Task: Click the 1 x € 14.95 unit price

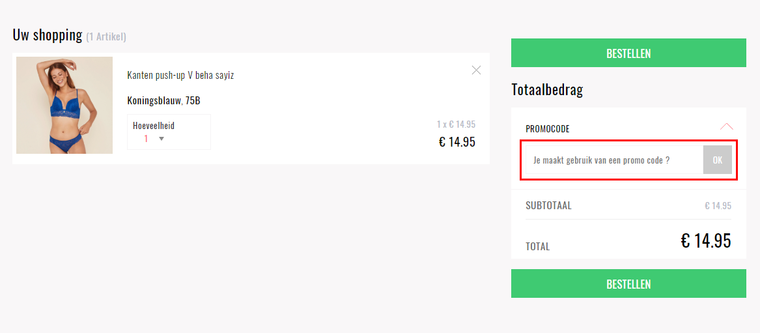Action: [456, 124]
